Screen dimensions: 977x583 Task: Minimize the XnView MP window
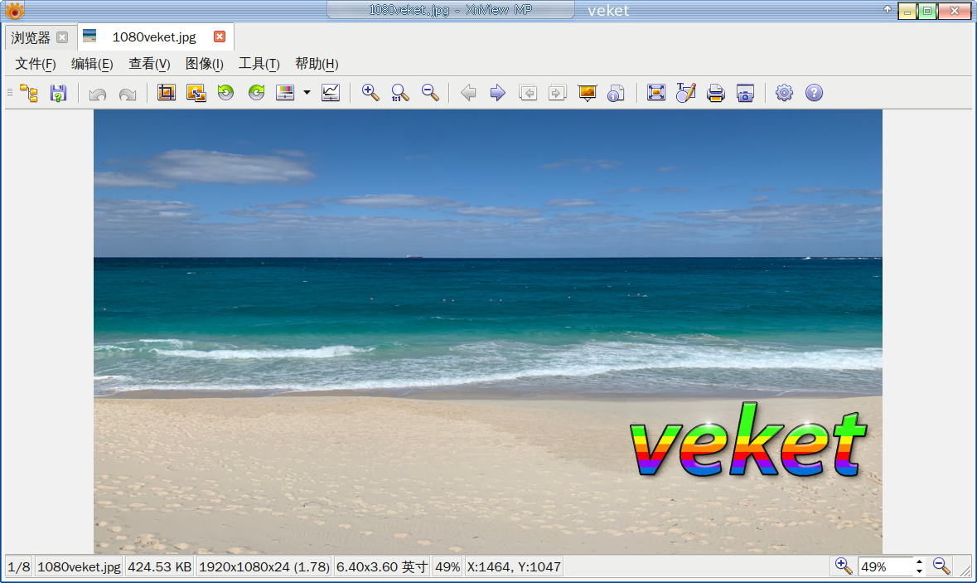pos(907,12)
